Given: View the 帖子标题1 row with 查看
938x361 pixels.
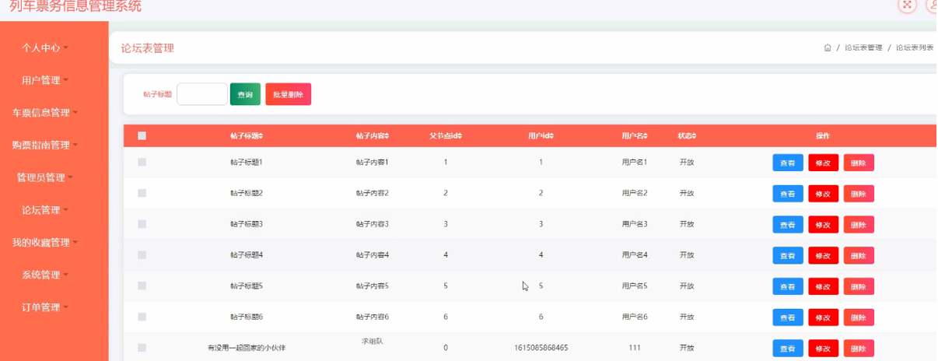Looking at the screenshot, I should click(788, 163).
